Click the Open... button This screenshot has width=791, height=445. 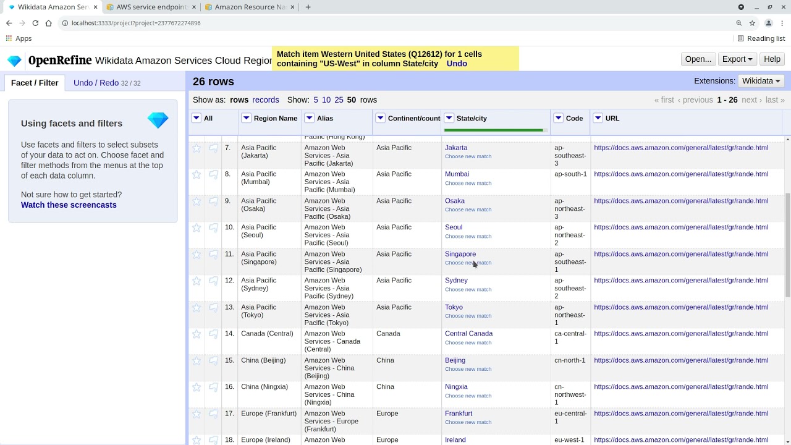[x=698, y=59]
